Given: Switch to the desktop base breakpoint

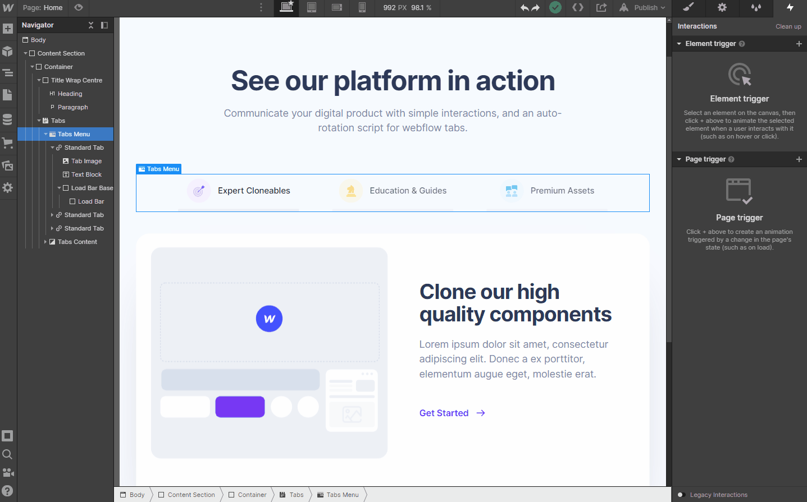Looking at the screenshot, I should (x=286, y=7).
